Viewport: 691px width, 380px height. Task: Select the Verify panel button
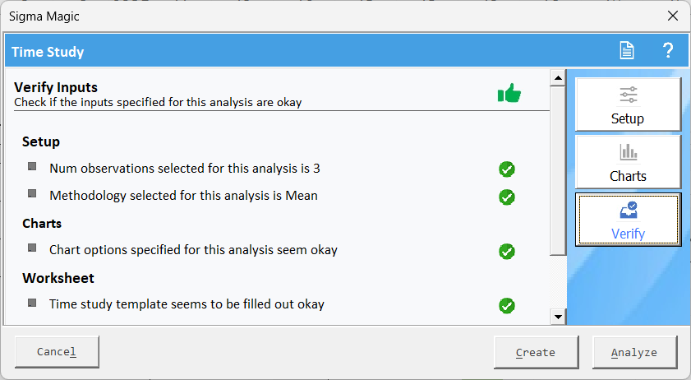pos(628,220)
